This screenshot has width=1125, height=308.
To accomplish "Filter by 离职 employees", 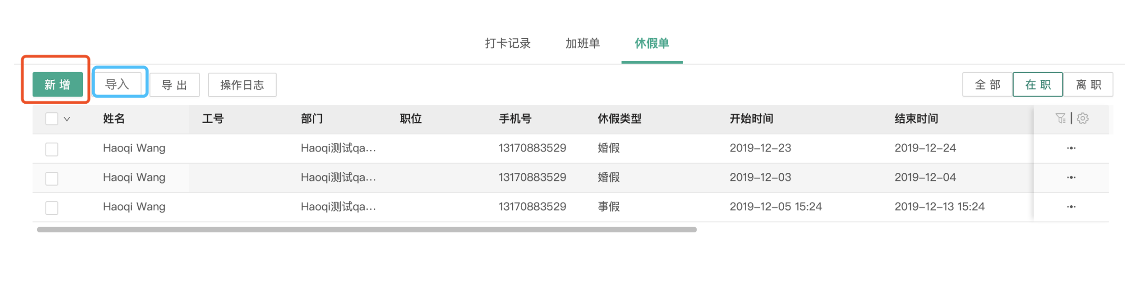I will 1088,84.
